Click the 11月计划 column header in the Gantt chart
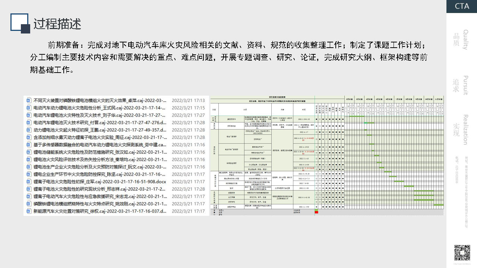 pos(439,99)
